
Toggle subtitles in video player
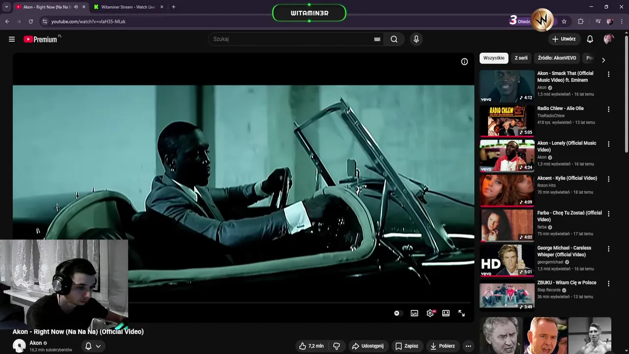[x=414, y=313]
